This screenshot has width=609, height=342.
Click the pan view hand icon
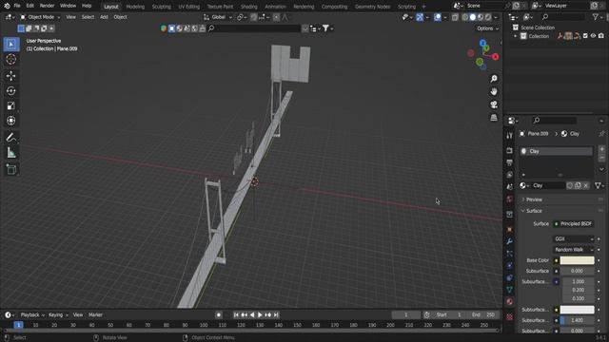pos(494,91)
